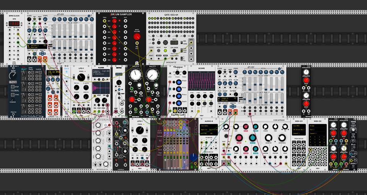This screenshot has height=195, width=367.
Task: Click the PLAYER sample info display
Action: click(101, 73)
